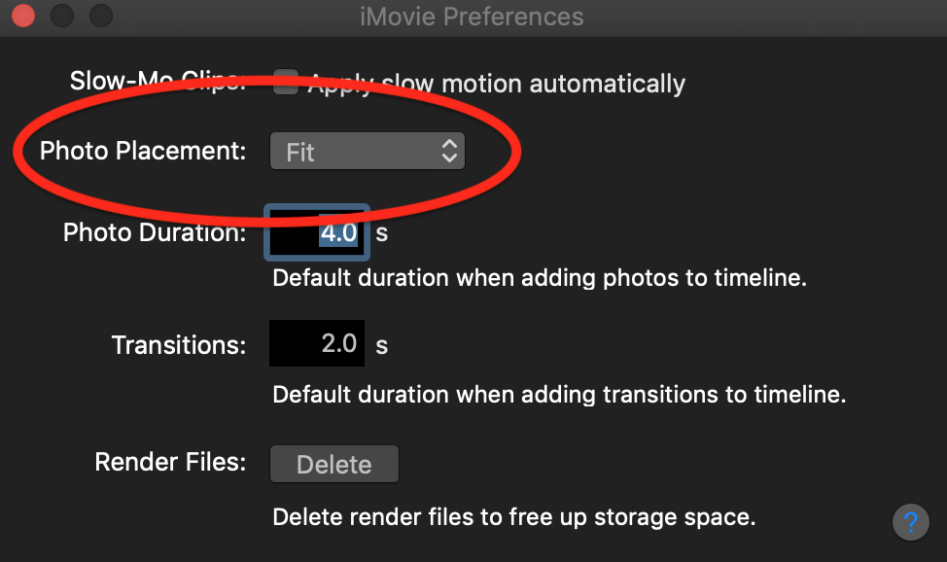Click 'Delete render files to free up' text

[x=513, y=516]
